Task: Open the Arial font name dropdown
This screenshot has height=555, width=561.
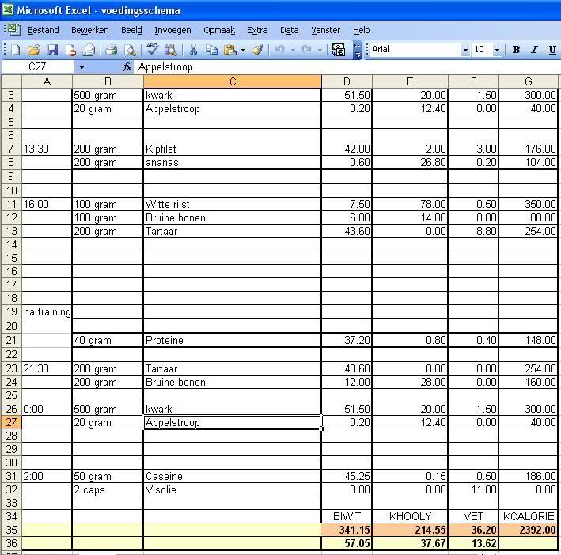Action: click(465, 50)
